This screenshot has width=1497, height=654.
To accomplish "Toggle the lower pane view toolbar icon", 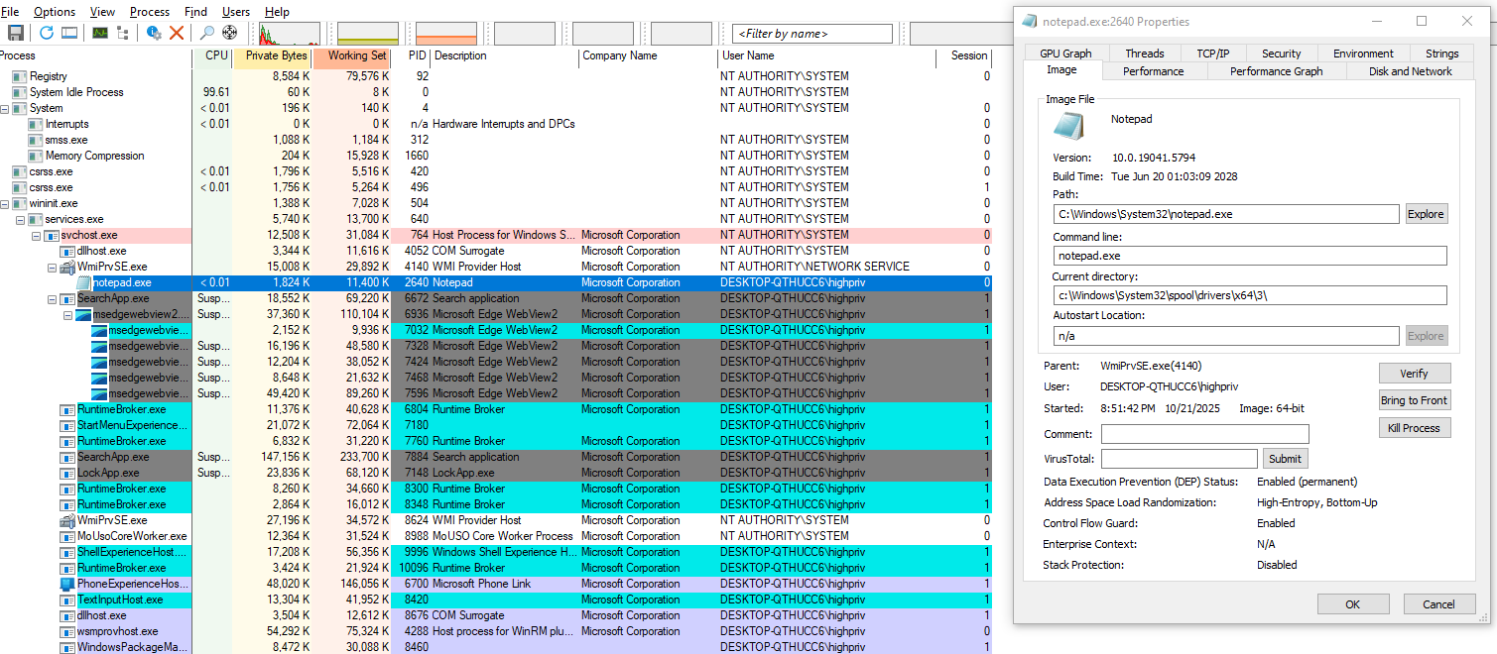I will (x=69, y=33).
